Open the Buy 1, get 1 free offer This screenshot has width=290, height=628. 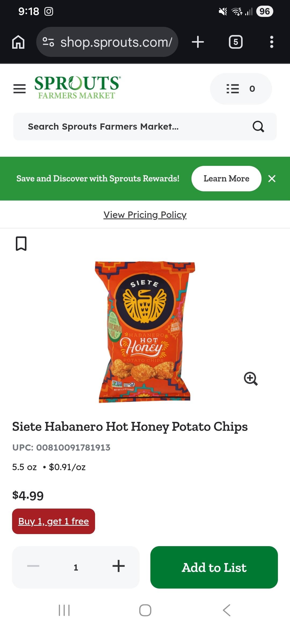click(53, 521)
